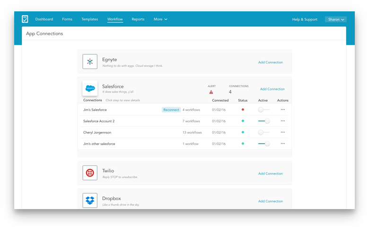Click the Actions column header

(x=282, y=100)
